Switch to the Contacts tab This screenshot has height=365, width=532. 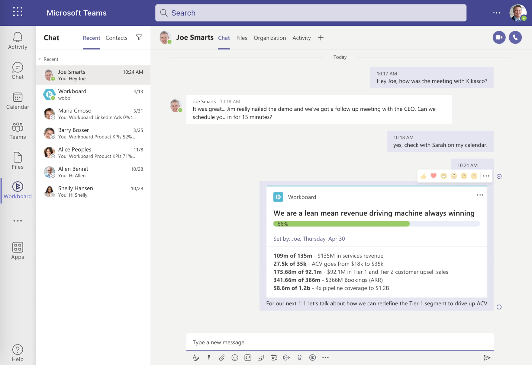pos(116,38)
